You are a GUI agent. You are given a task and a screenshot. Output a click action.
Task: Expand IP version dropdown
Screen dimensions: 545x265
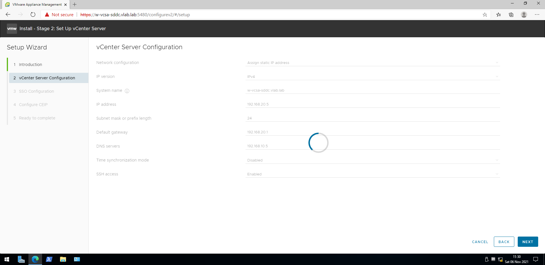[x=373, y=76]
